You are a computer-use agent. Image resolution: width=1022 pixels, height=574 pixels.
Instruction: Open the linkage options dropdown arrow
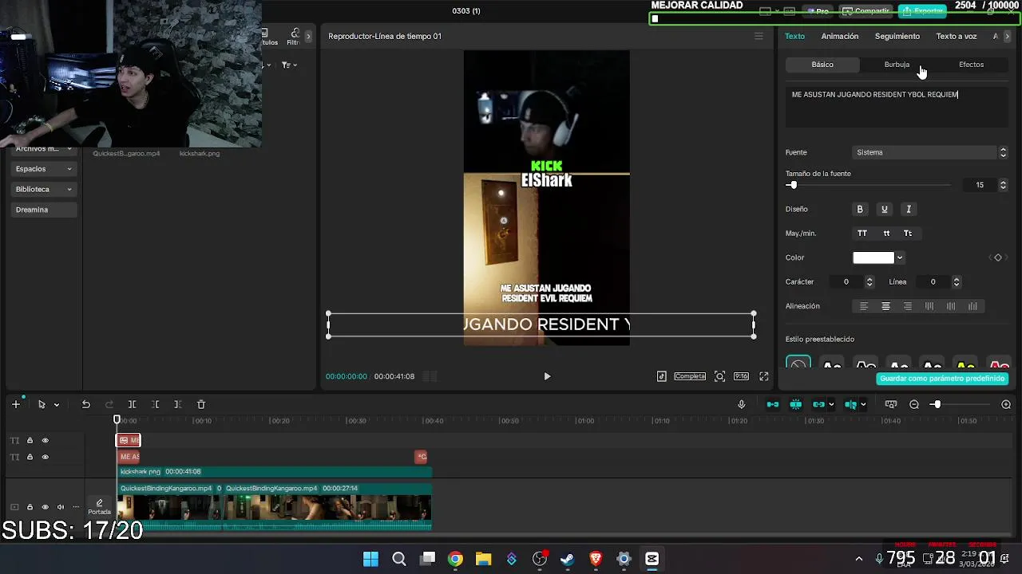[831, 405]
